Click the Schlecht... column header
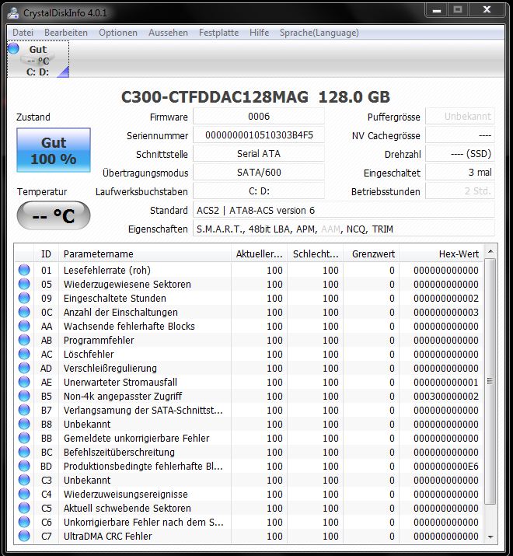513x556 pixels. (x=315, y=254)
